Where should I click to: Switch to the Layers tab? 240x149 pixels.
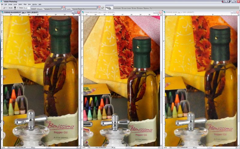coord(69,9)
